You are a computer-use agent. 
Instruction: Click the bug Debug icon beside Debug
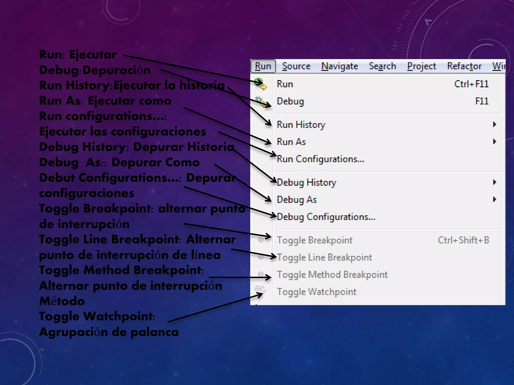[x=260, y=102]
